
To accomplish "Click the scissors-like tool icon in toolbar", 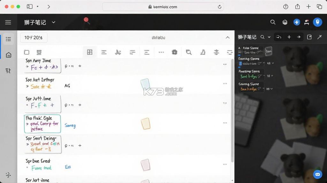I will point(118,52).
